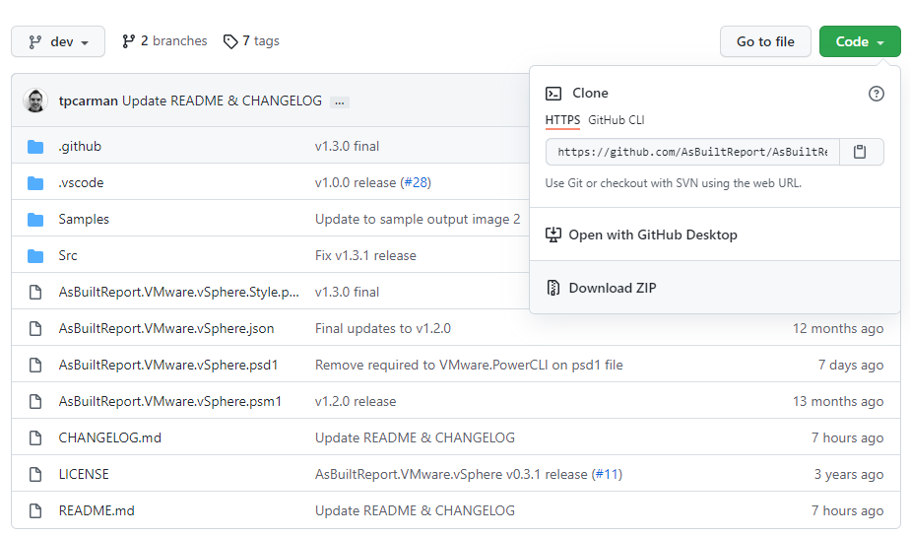This screenshot has width=910, height=537.
Task: Click the Src folder icon
Action: 35,256
